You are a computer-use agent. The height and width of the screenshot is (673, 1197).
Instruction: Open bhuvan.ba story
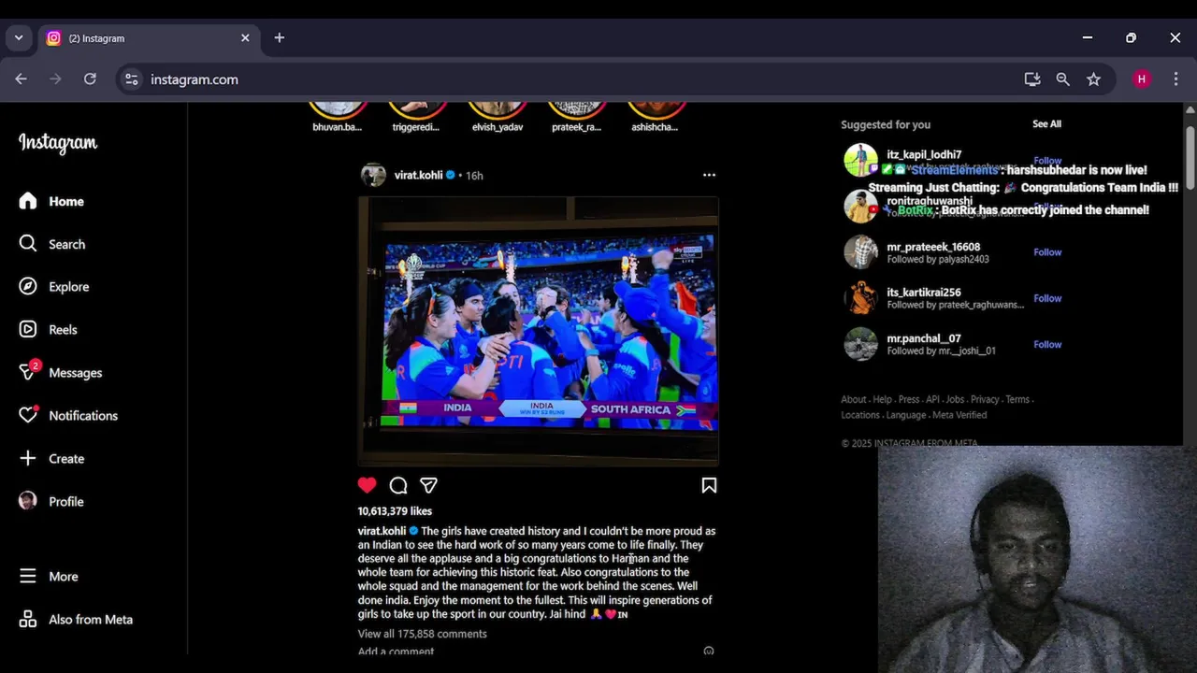click(x=338, y=116)
